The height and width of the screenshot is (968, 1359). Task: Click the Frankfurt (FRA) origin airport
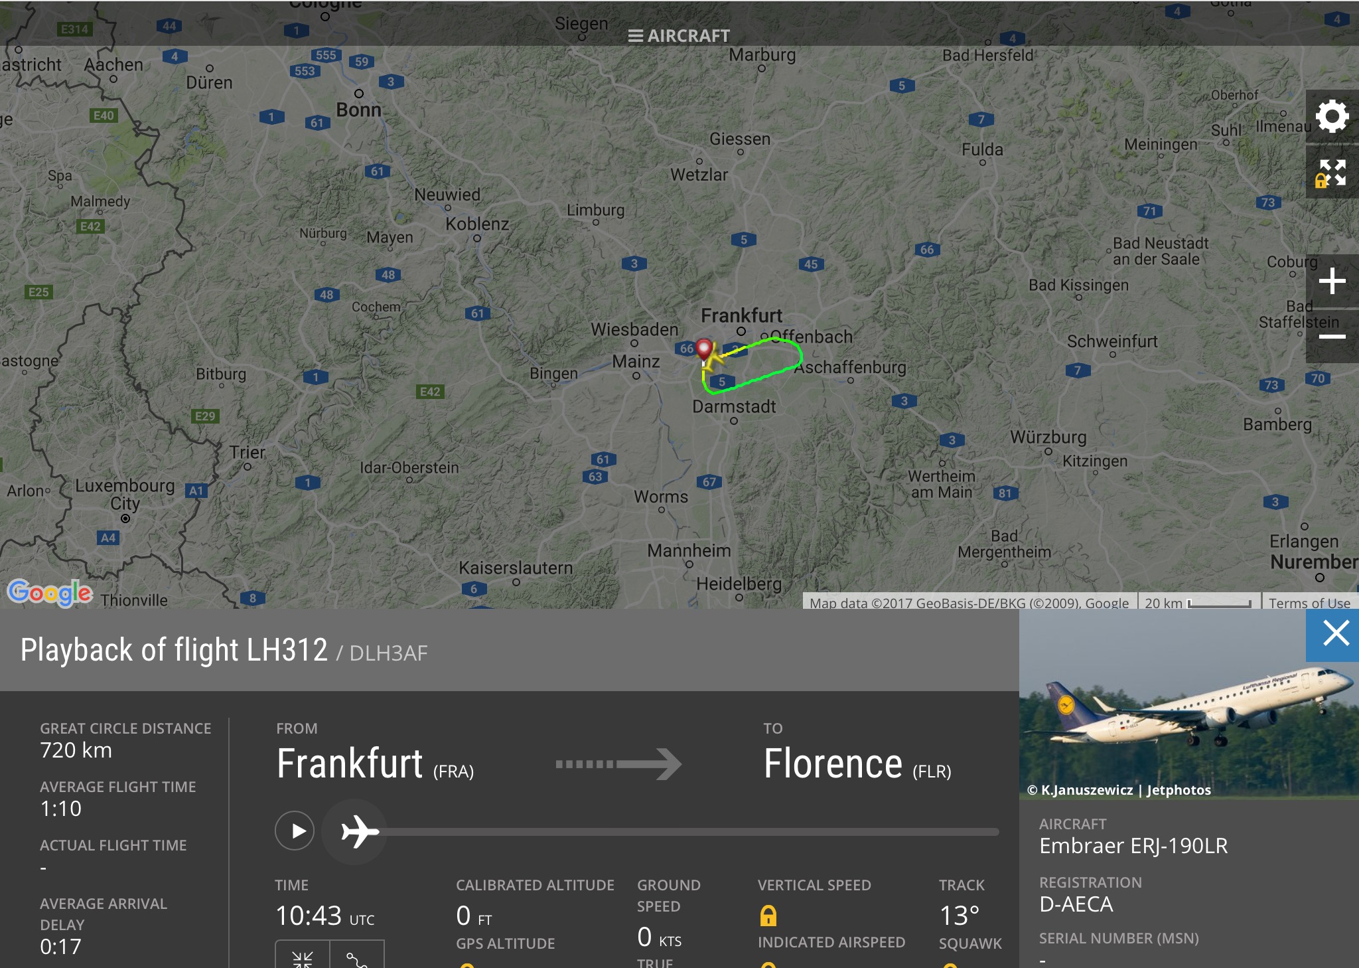tap(375, 764)
